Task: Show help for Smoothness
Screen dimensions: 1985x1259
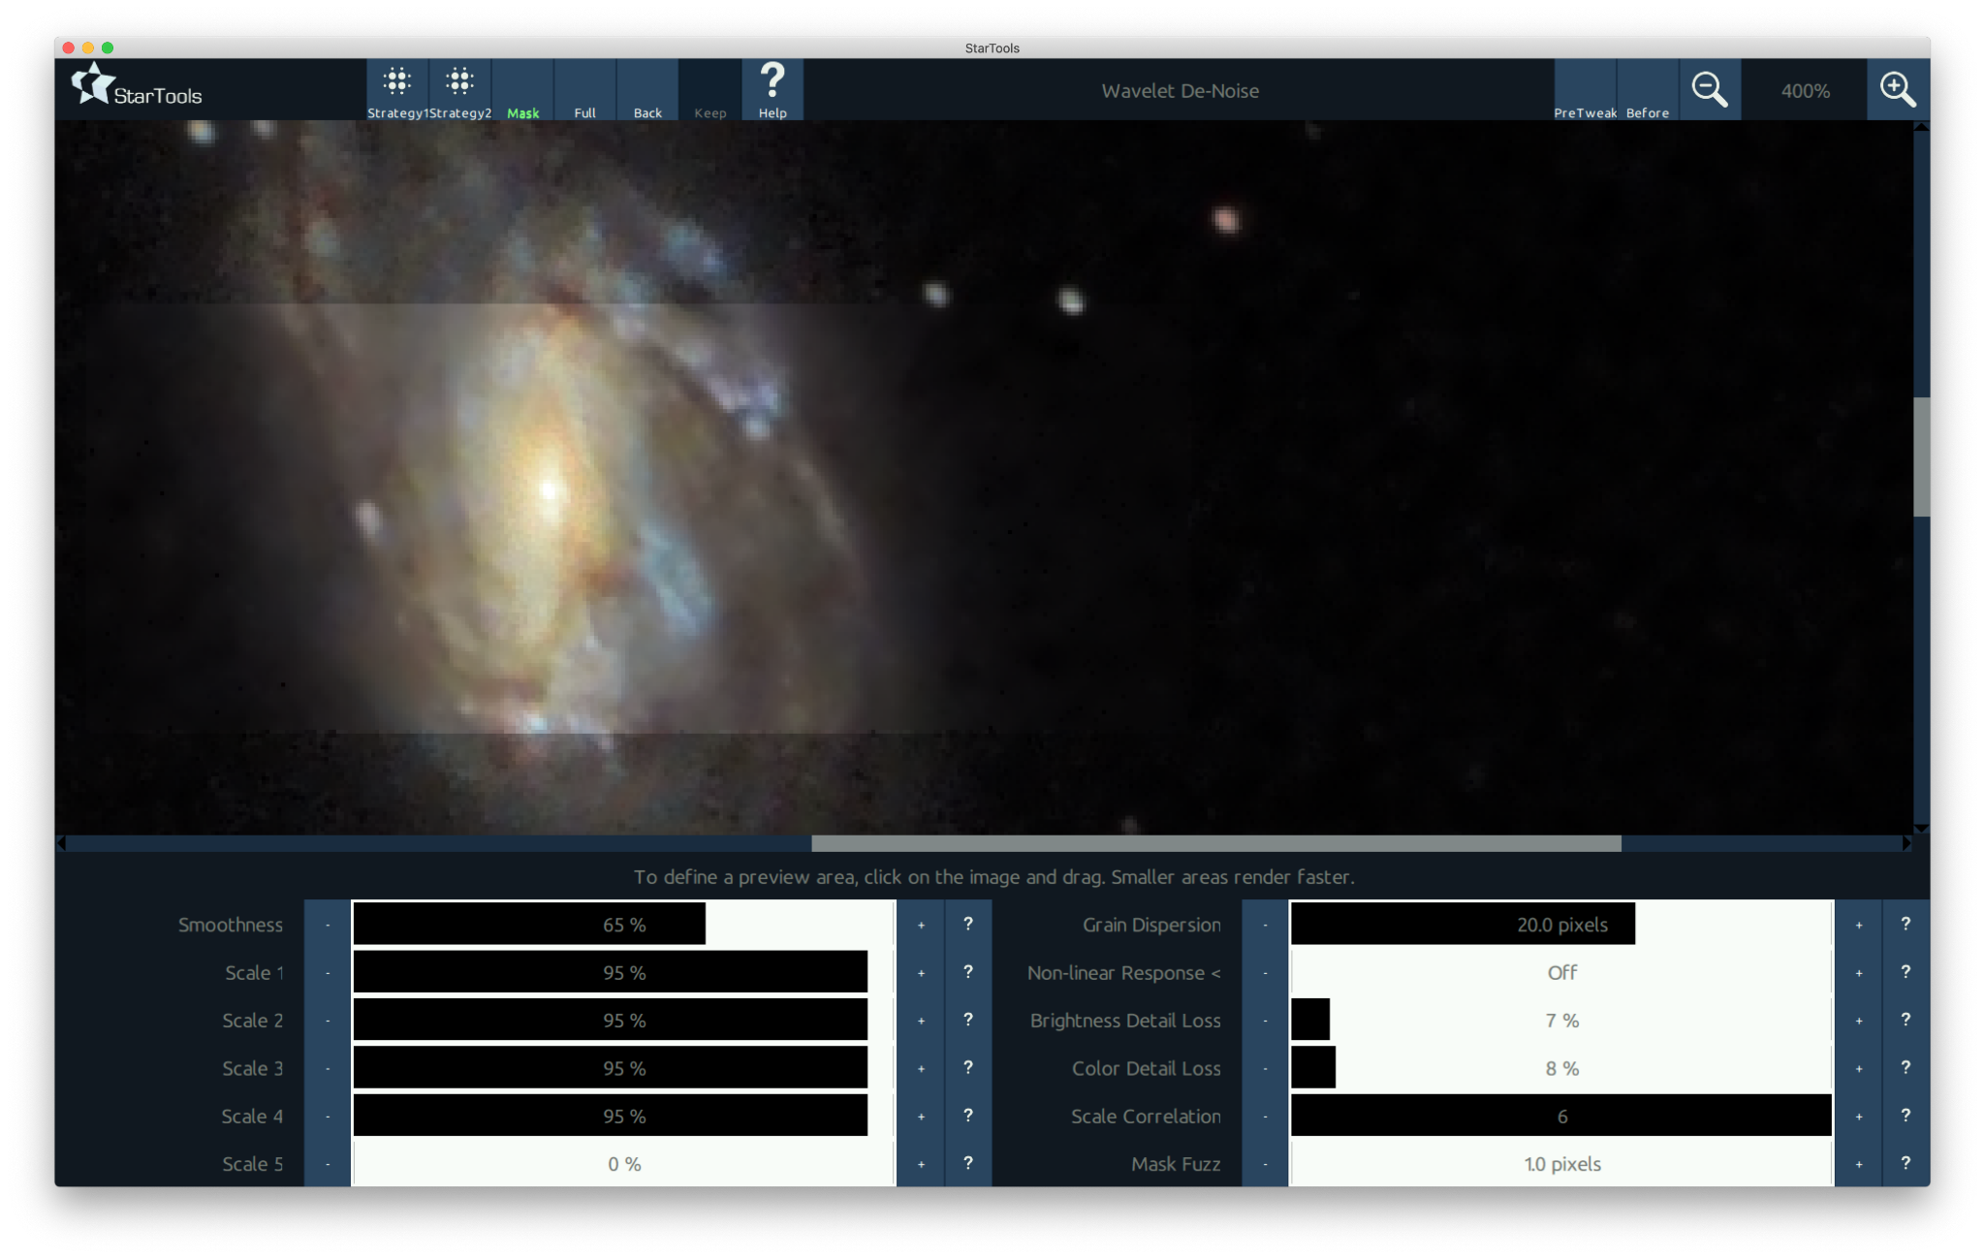Action: [968, 924]
